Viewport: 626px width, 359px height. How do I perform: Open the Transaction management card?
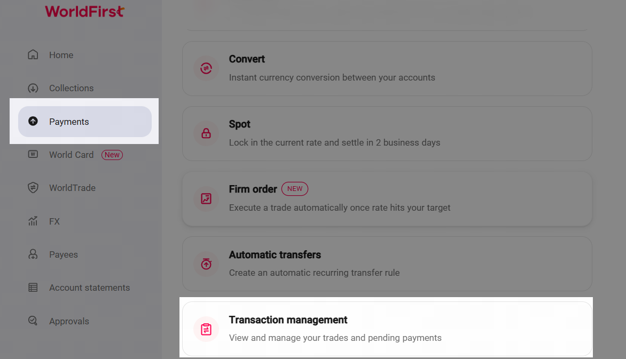[x=387, y=329]
